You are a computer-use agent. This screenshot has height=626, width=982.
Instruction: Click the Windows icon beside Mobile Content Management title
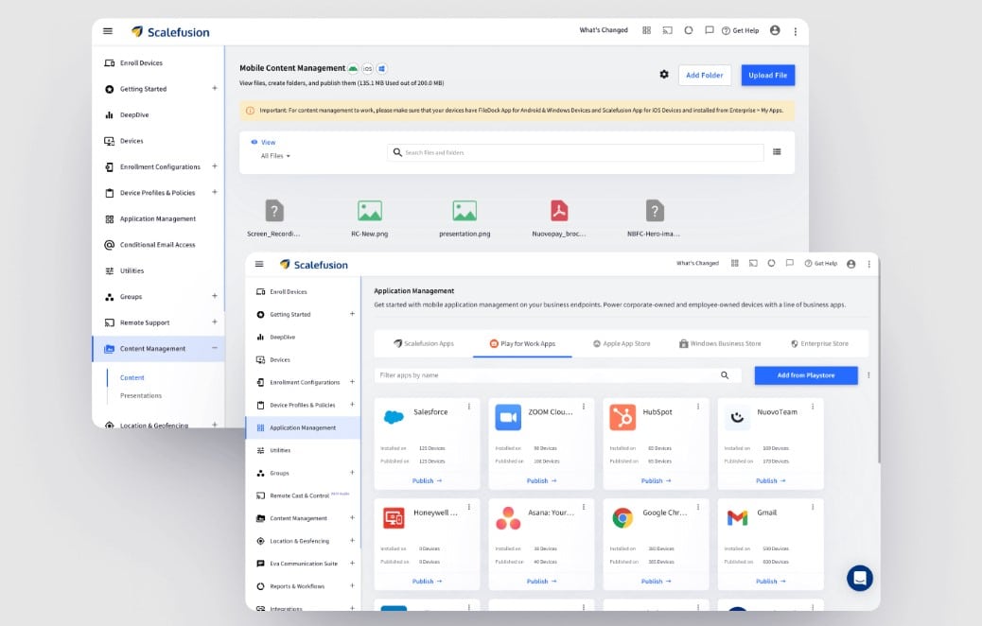[381, 68]
